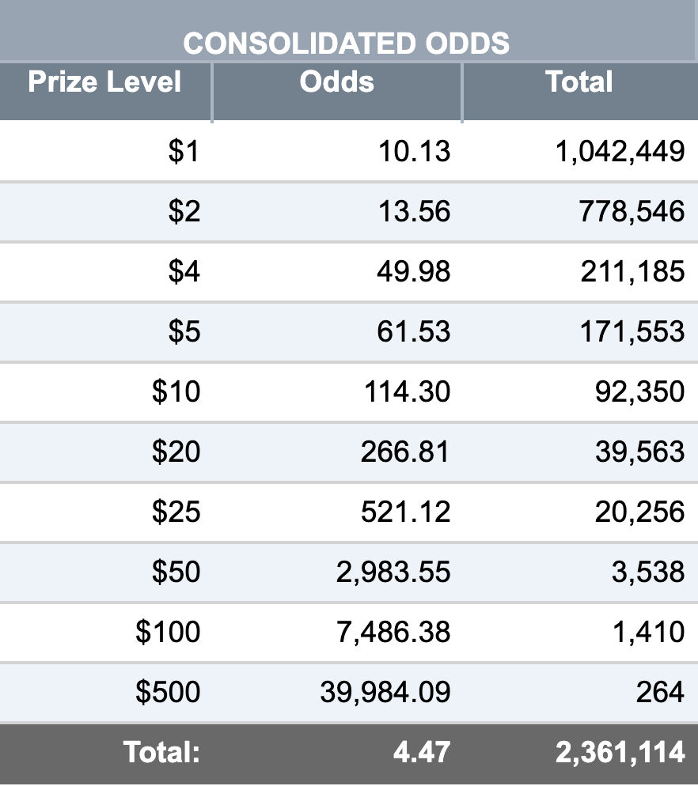
Task: Click the 2,983.55 odds value
Action: pos(393,572)
